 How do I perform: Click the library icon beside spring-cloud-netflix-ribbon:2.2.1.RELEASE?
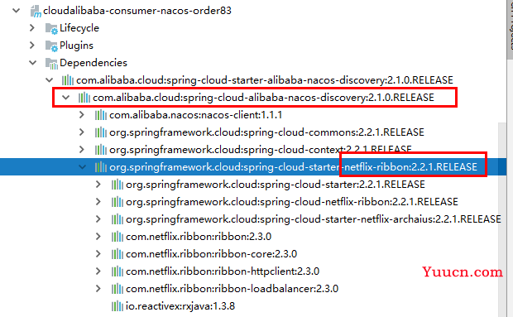click(x=117, y=202)
